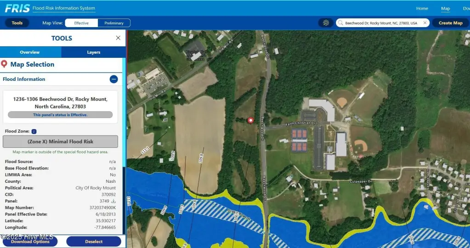The width and height of the screenshot is (470, 248).
Task: Close the TOOLS panel with X
Action: [x=118, y=38]
